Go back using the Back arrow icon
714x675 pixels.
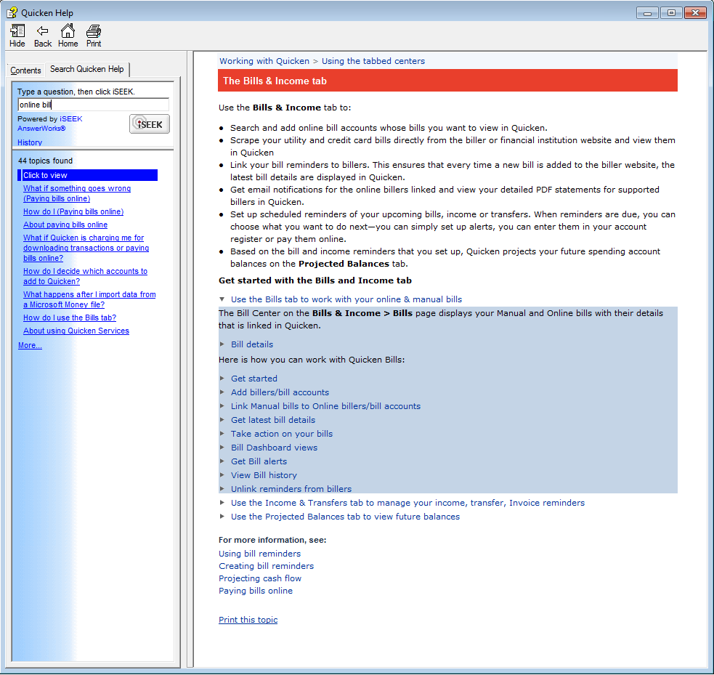tap(43, 36)
